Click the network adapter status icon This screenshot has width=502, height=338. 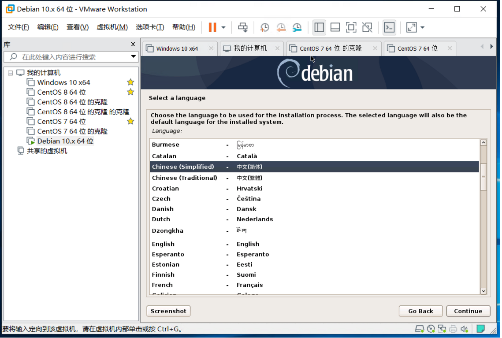pyautogui.click(x=441, y=328)
